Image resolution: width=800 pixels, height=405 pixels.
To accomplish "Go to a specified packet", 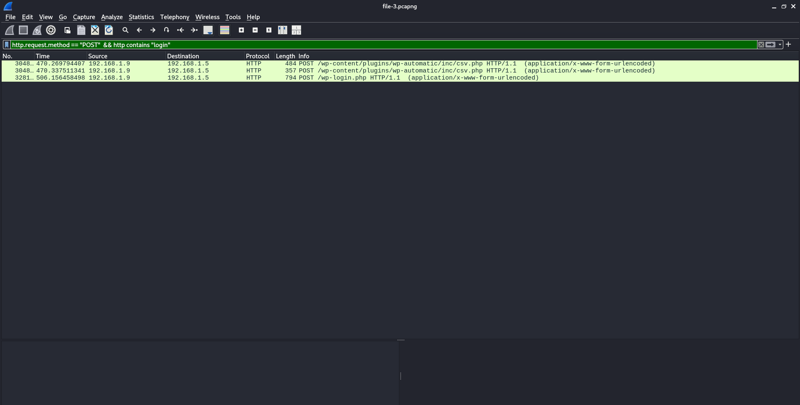I will (166, 30).
